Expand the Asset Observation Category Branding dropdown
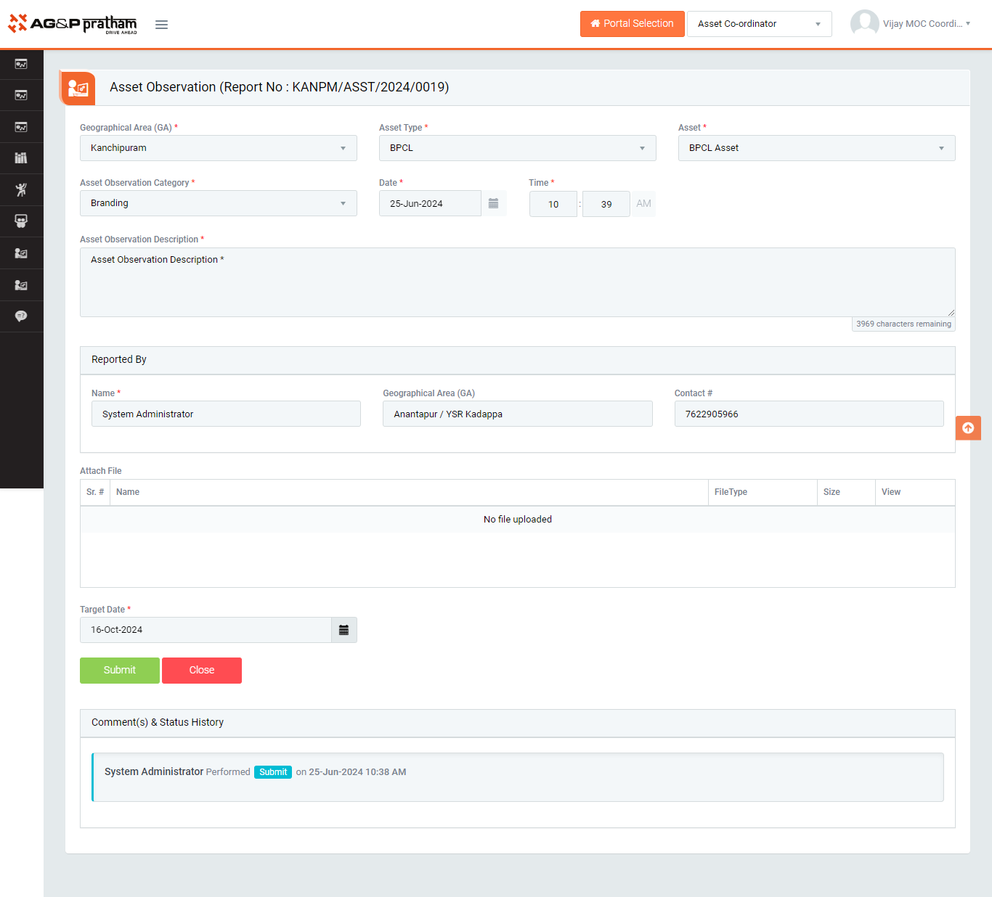Viewport: 992px width, 897px height. (218, 203)
